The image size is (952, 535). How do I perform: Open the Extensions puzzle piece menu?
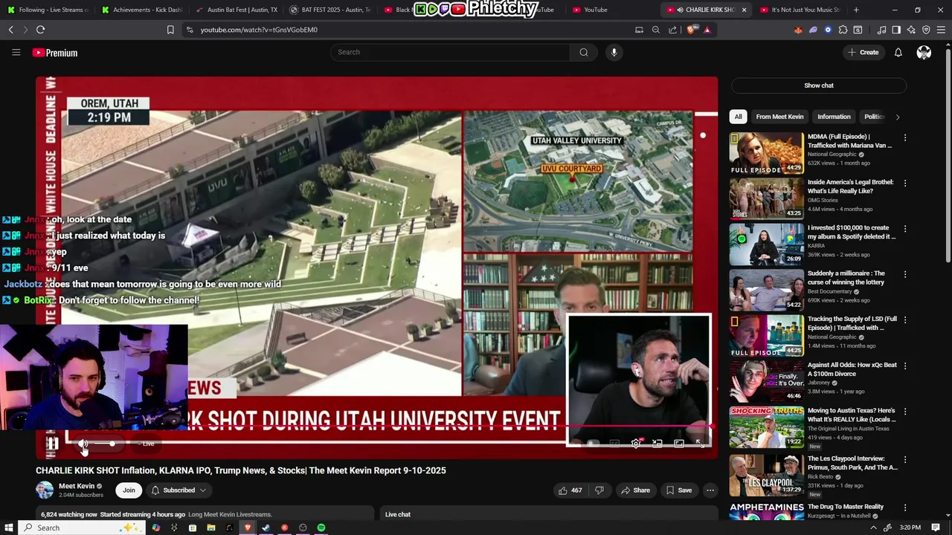coord(843,30)
